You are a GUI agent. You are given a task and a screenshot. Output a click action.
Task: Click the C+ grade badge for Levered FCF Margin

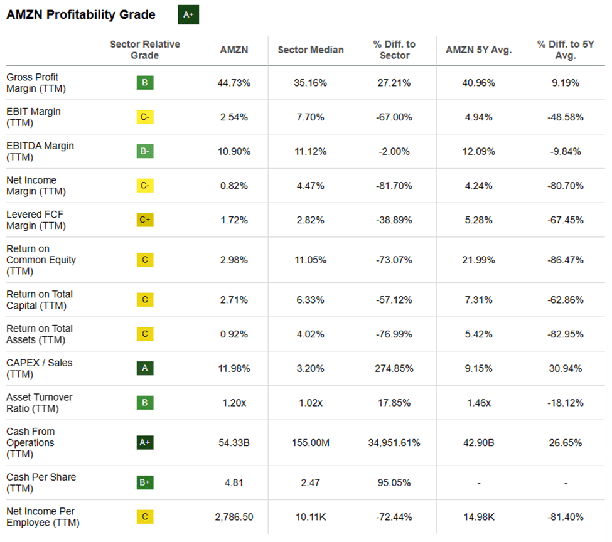[145, 220]
